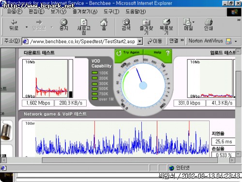Click the Print (인쇄) printer icon
The height and width of the screenshot is (182, 242).
pos(209,22)
